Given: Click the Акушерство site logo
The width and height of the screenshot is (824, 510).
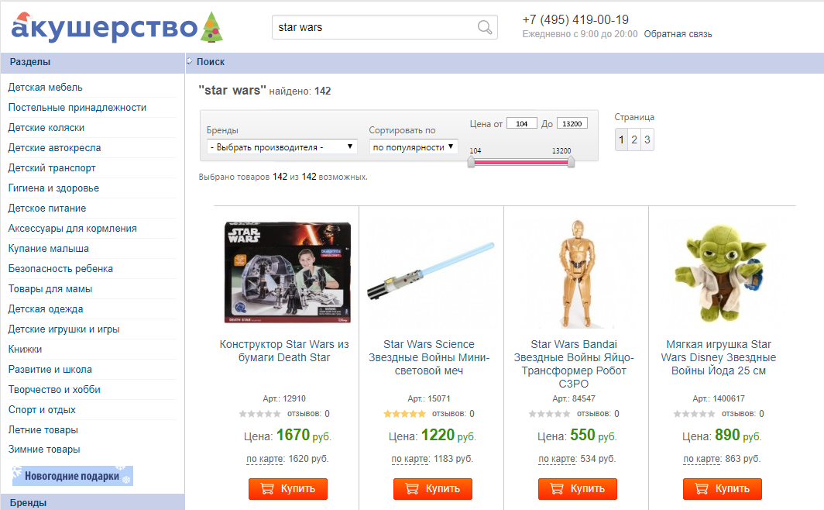Looking at the screenshot, I should click(117, 27).
